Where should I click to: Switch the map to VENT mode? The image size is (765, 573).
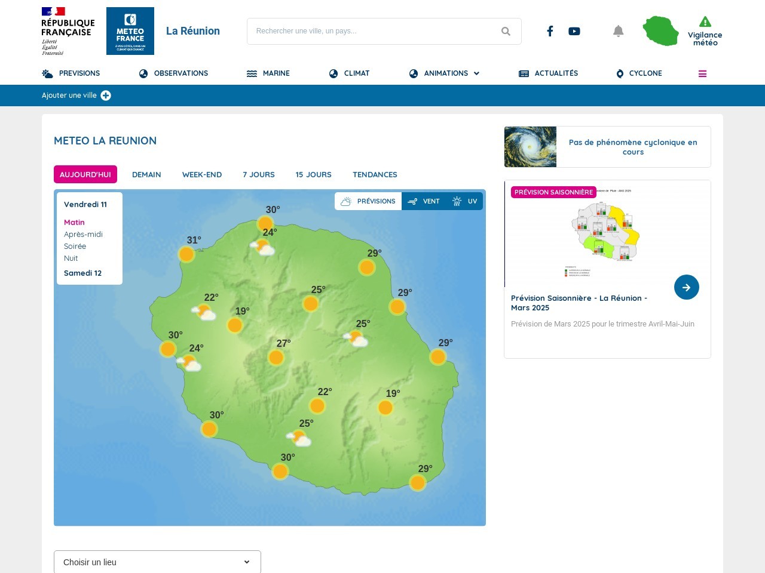click(x=424, y=201)
